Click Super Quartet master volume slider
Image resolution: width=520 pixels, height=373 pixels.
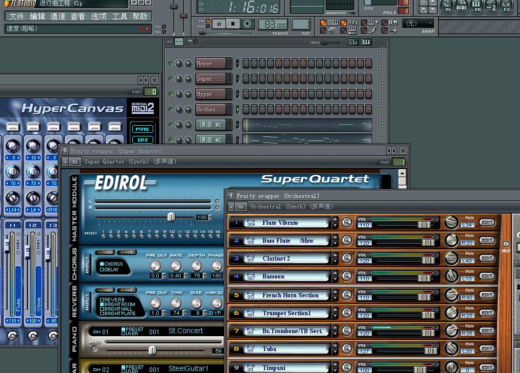tap(171, 217)
